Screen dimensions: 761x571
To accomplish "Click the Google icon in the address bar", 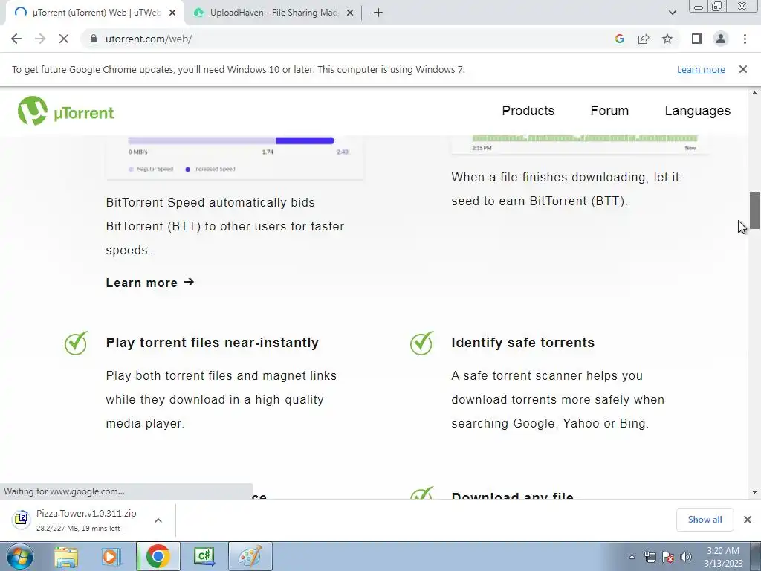I will tap(619, 39).
